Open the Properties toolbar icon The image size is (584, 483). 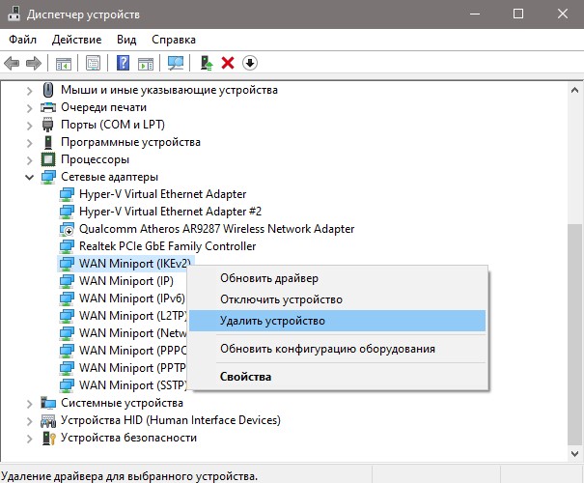tap(93, 63)
